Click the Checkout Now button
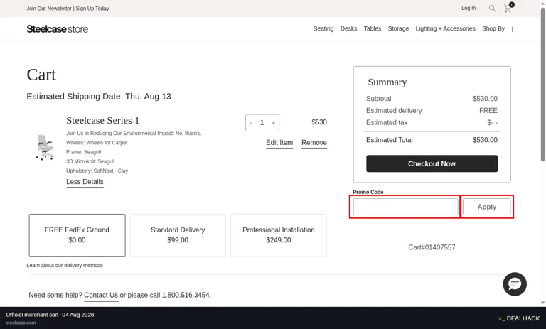Image resolution: width=546 pixels, height=329 pixels. [x=432, y=163]
